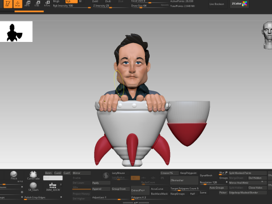This screenshot has height=204, width=272.
Task: Click the white text field under Cust2
Action: [53, 178]
